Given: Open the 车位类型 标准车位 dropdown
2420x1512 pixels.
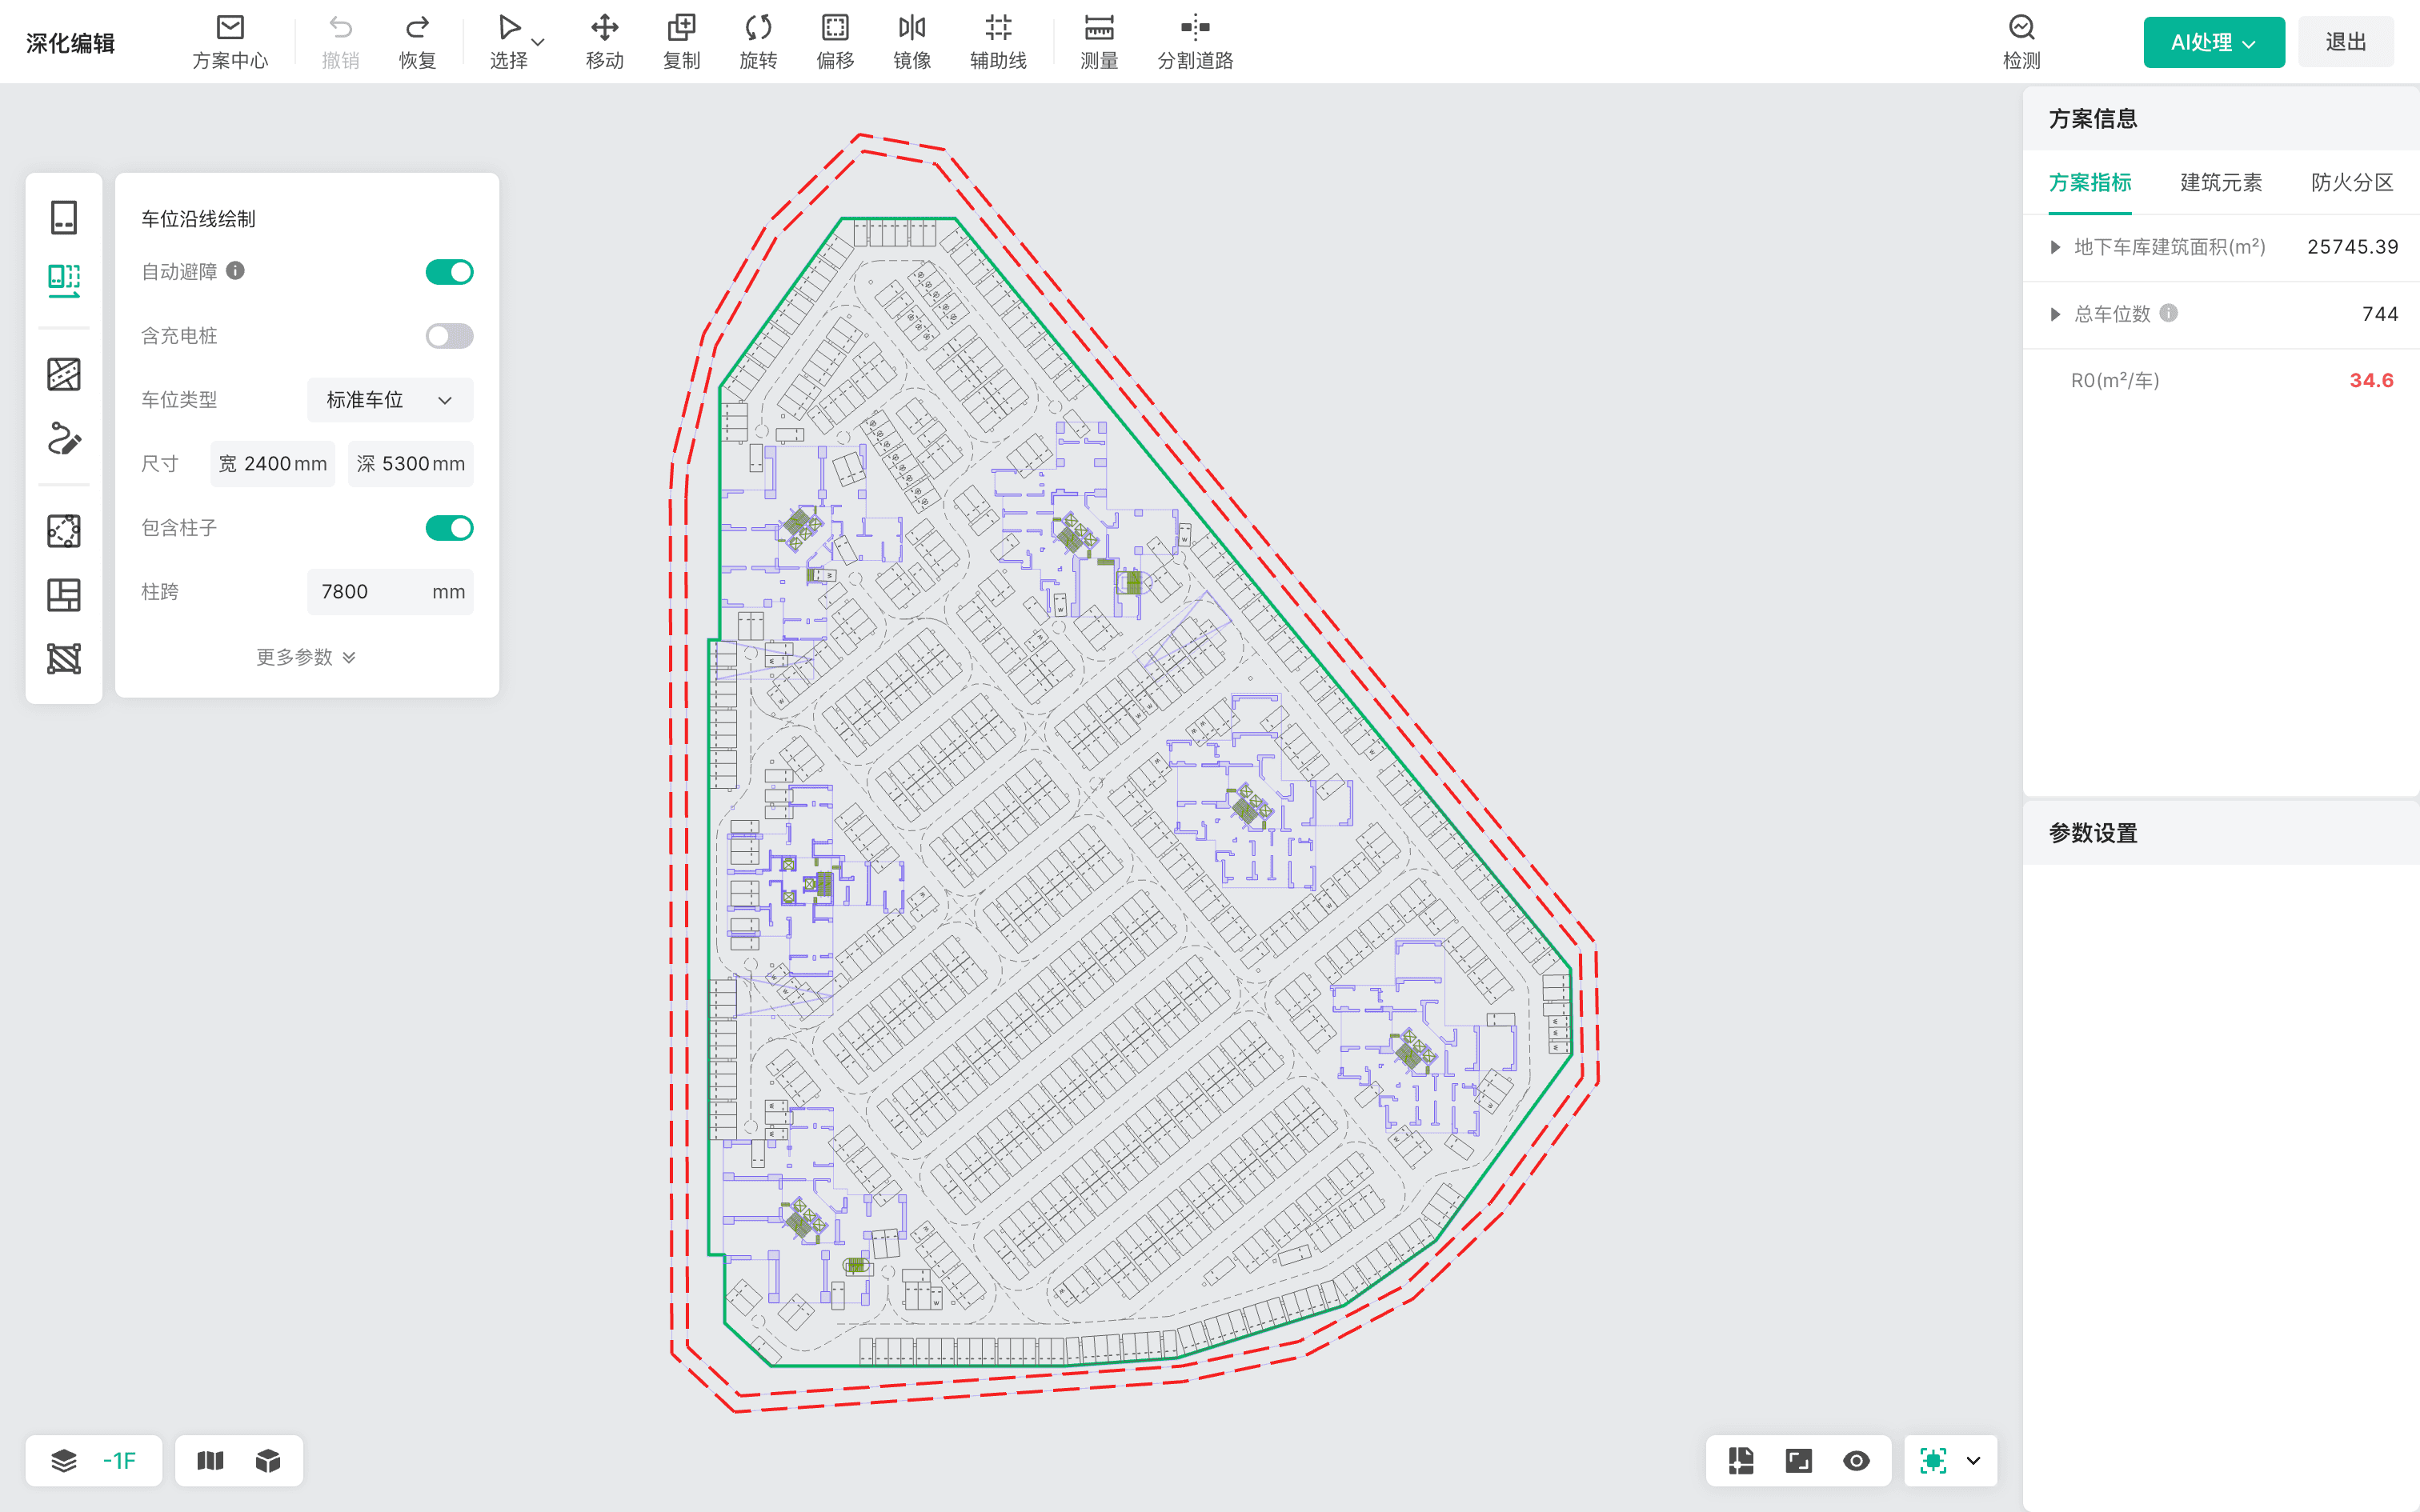Looking at the screenshot, I should click(x=390, y=400).
